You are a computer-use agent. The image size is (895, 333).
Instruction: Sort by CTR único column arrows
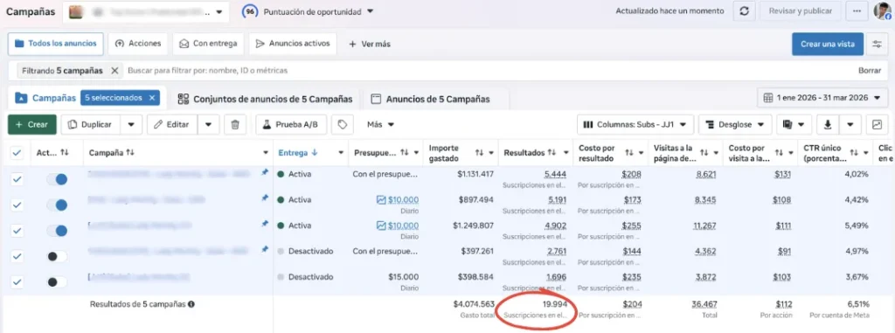click(x=855, y=152)
